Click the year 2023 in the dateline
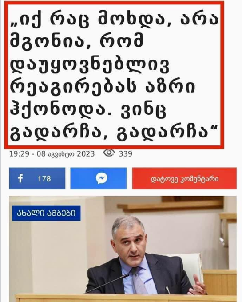The width and height of the screenshot is (242, 302). coord(86,154)
